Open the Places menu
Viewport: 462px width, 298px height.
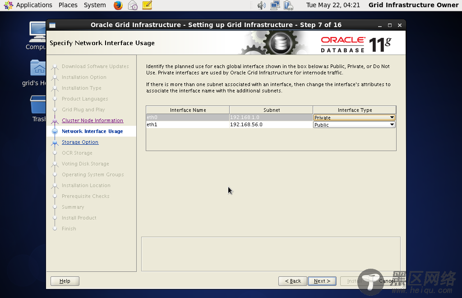point(68,5)
